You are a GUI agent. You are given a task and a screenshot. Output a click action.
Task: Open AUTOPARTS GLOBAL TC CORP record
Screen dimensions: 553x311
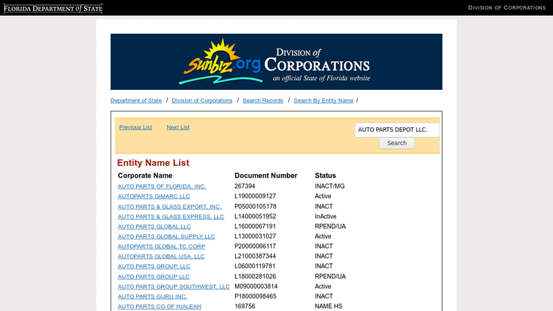point(162,246)
